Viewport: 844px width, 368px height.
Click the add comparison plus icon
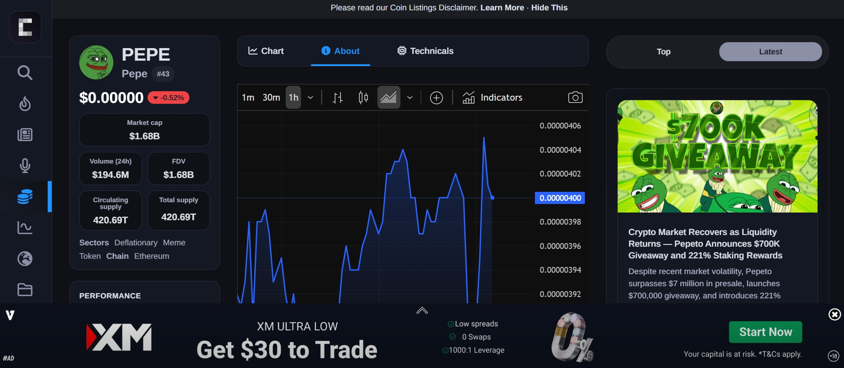click(436, 98)
